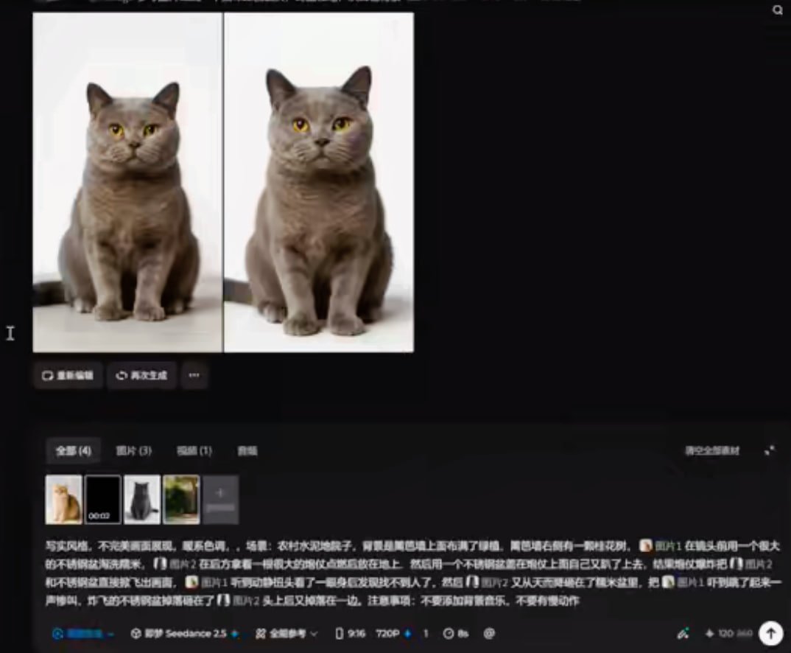Switch to the 图片 (3) tab
Screen dimensions: 791x653
tap(134, 450)
